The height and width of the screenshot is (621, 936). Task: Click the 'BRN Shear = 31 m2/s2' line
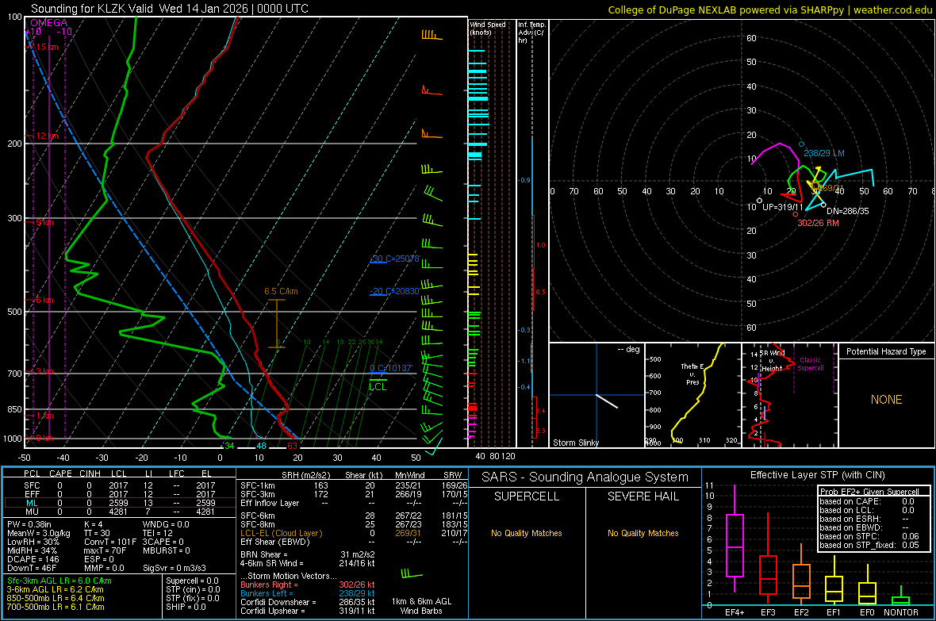point(308,554)
